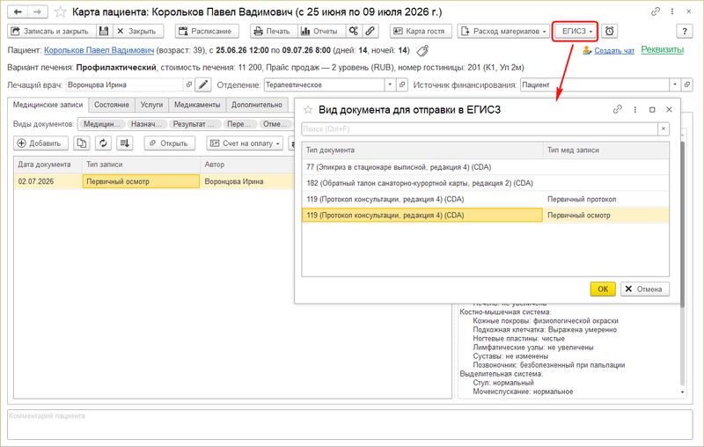This screenshot has width=704, height=447.
Task: Expand the Отделение field dropdown arrow
Action: click(390, 84)
